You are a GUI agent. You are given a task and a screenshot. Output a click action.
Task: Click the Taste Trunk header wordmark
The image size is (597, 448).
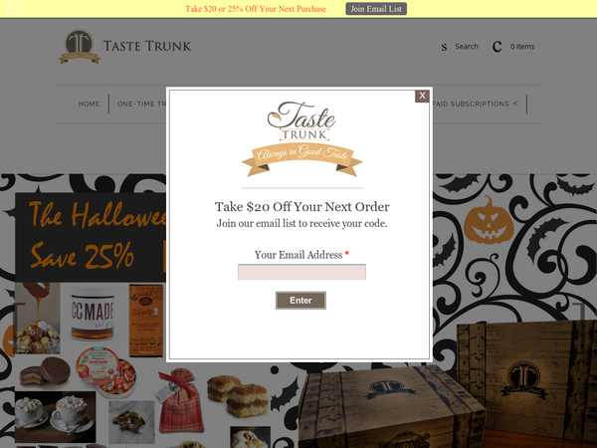(147, 46)
